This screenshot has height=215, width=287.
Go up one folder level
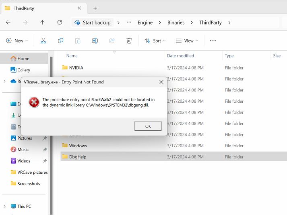(x=42, y=22)
